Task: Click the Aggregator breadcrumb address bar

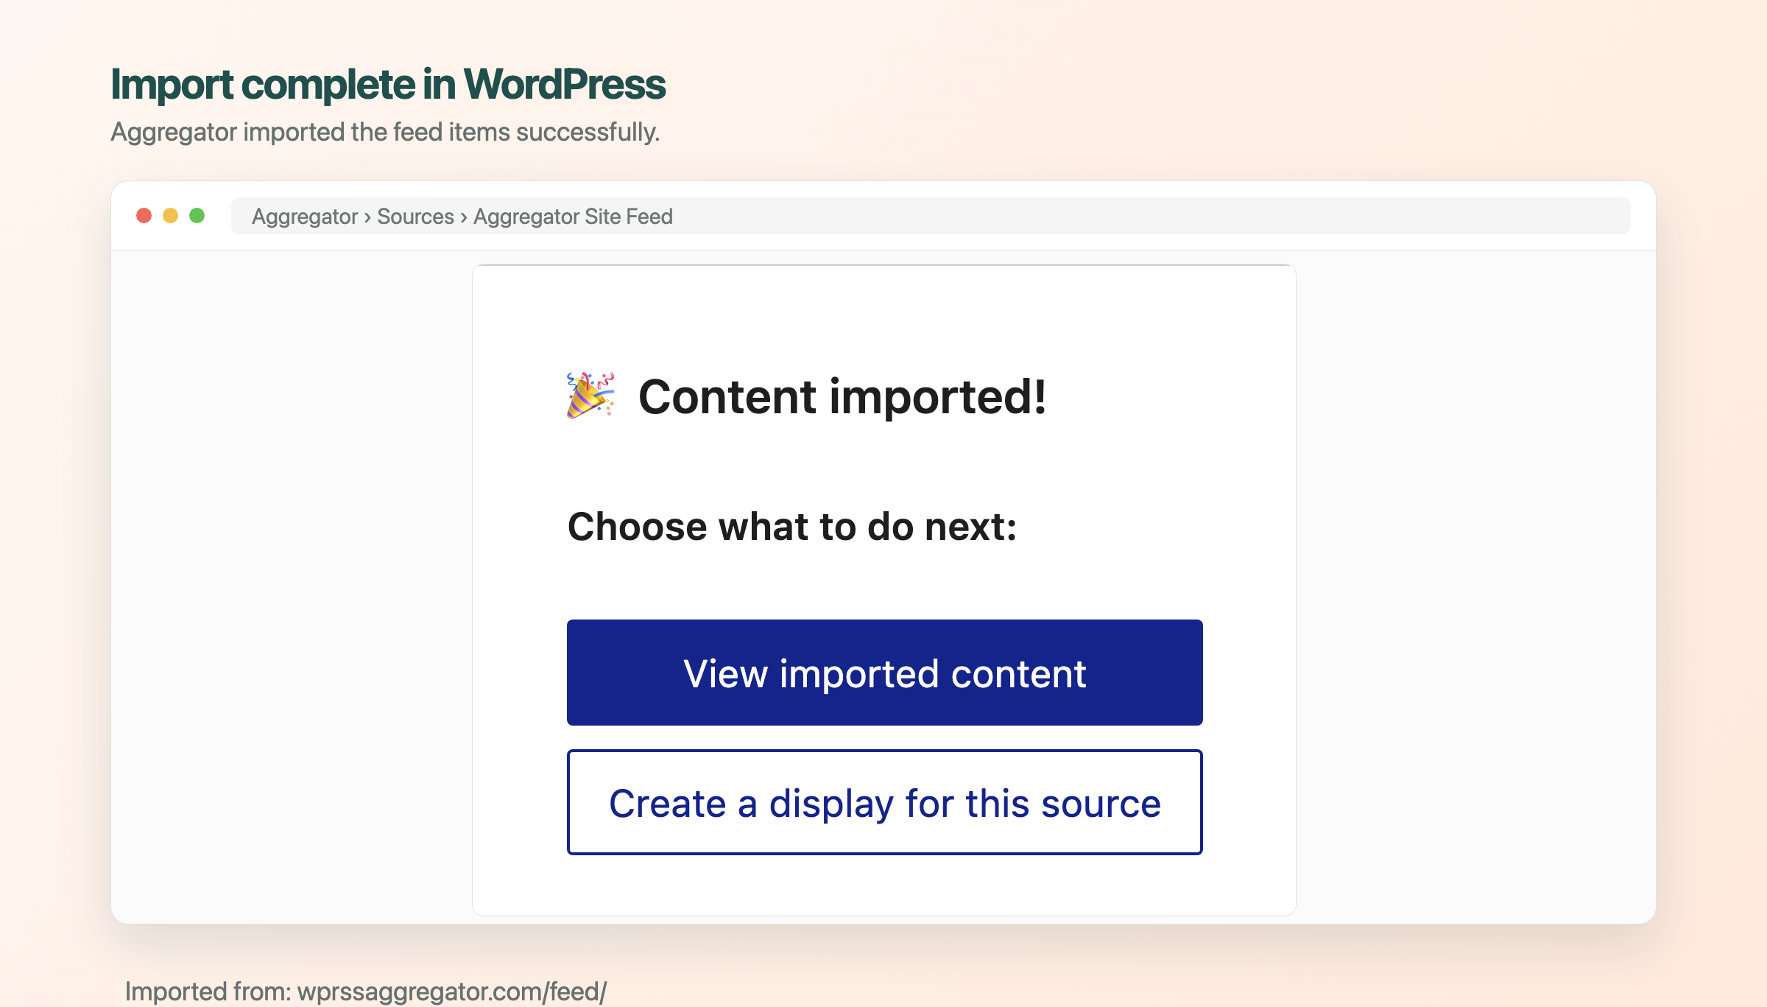Action: pyautogui.click(x=931, y=216)
